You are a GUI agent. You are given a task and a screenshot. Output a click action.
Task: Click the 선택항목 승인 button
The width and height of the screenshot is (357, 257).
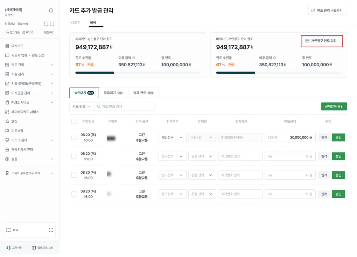tap(334, 107)
